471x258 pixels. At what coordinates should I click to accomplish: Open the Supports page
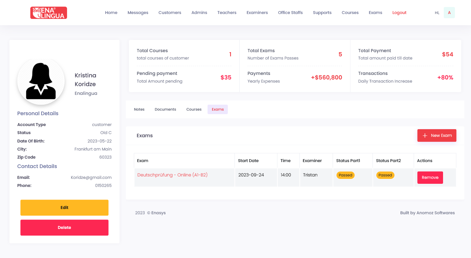coord(322,13)
